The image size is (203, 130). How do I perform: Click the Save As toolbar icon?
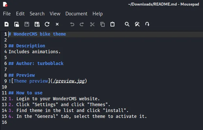[37, 24]
